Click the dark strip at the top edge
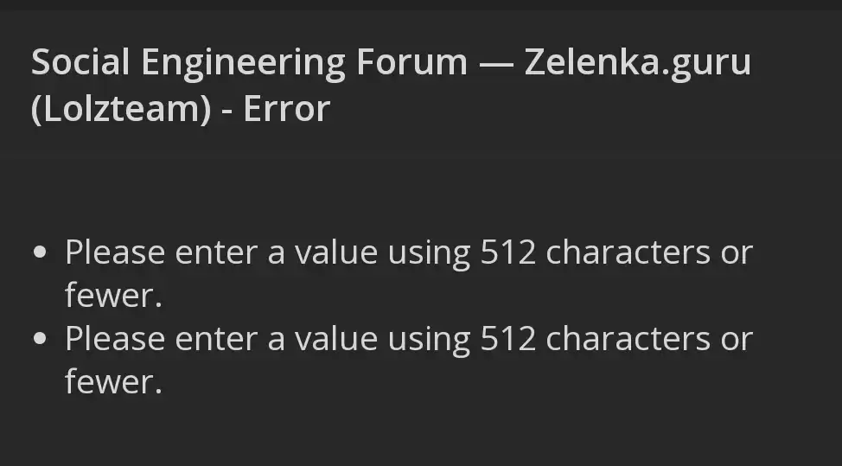 click(421, 5)
